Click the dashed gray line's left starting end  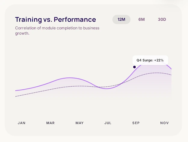tap(16, 96)
